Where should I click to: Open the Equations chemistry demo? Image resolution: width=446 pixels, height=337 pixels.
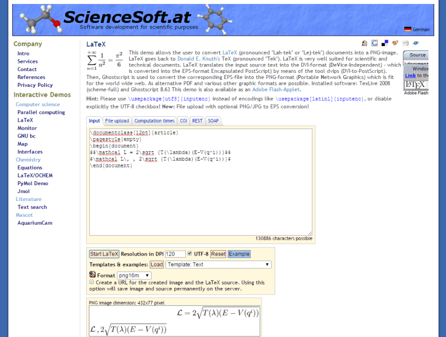tap(30, 167)
